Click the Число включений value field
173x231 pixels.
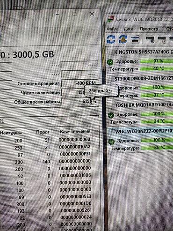pos(73,92)
